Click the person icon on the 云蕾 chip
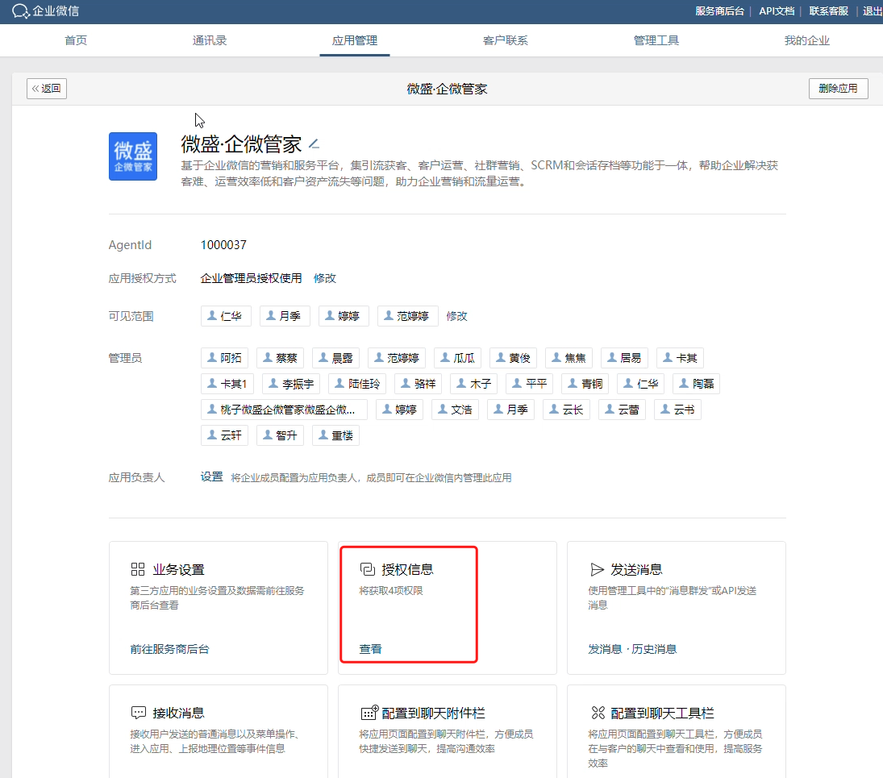The height and width of the screenshot is (778, 883). coord(610,410)
